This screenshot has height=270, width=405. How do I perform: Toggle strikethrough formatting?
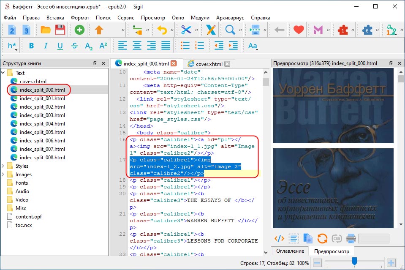click(x=75, y=46)
